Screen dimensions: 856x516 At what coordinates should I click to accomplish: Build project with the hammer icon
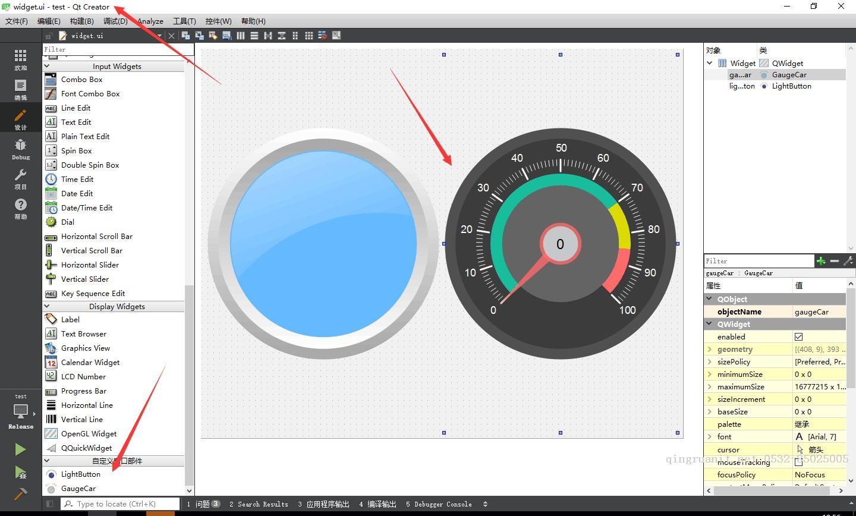pos(20,494)
